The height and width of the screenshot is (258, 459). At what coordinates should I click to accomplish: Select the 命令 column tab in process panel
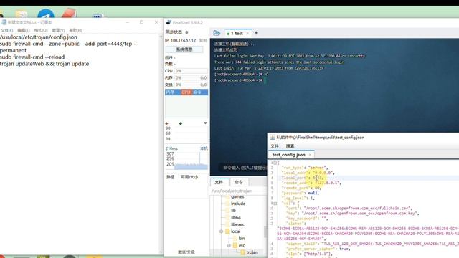pyautogui.click(x=197, y=92)
